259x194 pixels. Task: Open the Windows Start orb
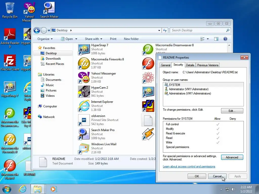coord(7,189)
